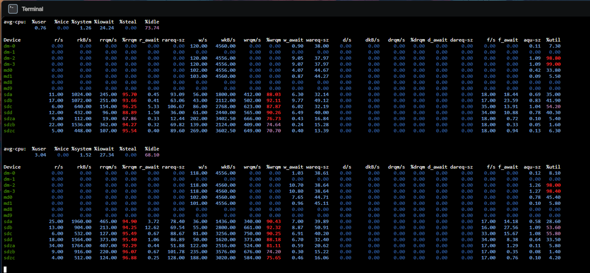This screenshot has width=590, height=273.
Task: Click the rareq-sz value 128.00 for sdzc
Action: pyautogui.click(x=175, y=258)
